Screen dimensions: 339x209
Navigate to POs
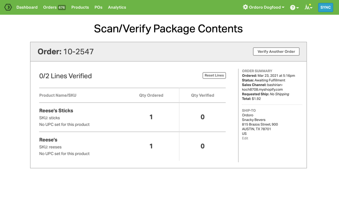[98, 7]
